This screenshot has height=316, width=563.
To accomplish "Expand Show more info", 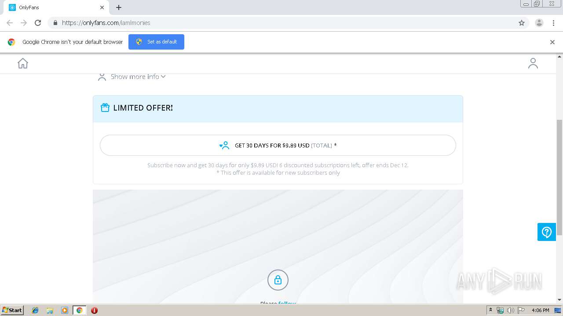I will coord(138,77).
